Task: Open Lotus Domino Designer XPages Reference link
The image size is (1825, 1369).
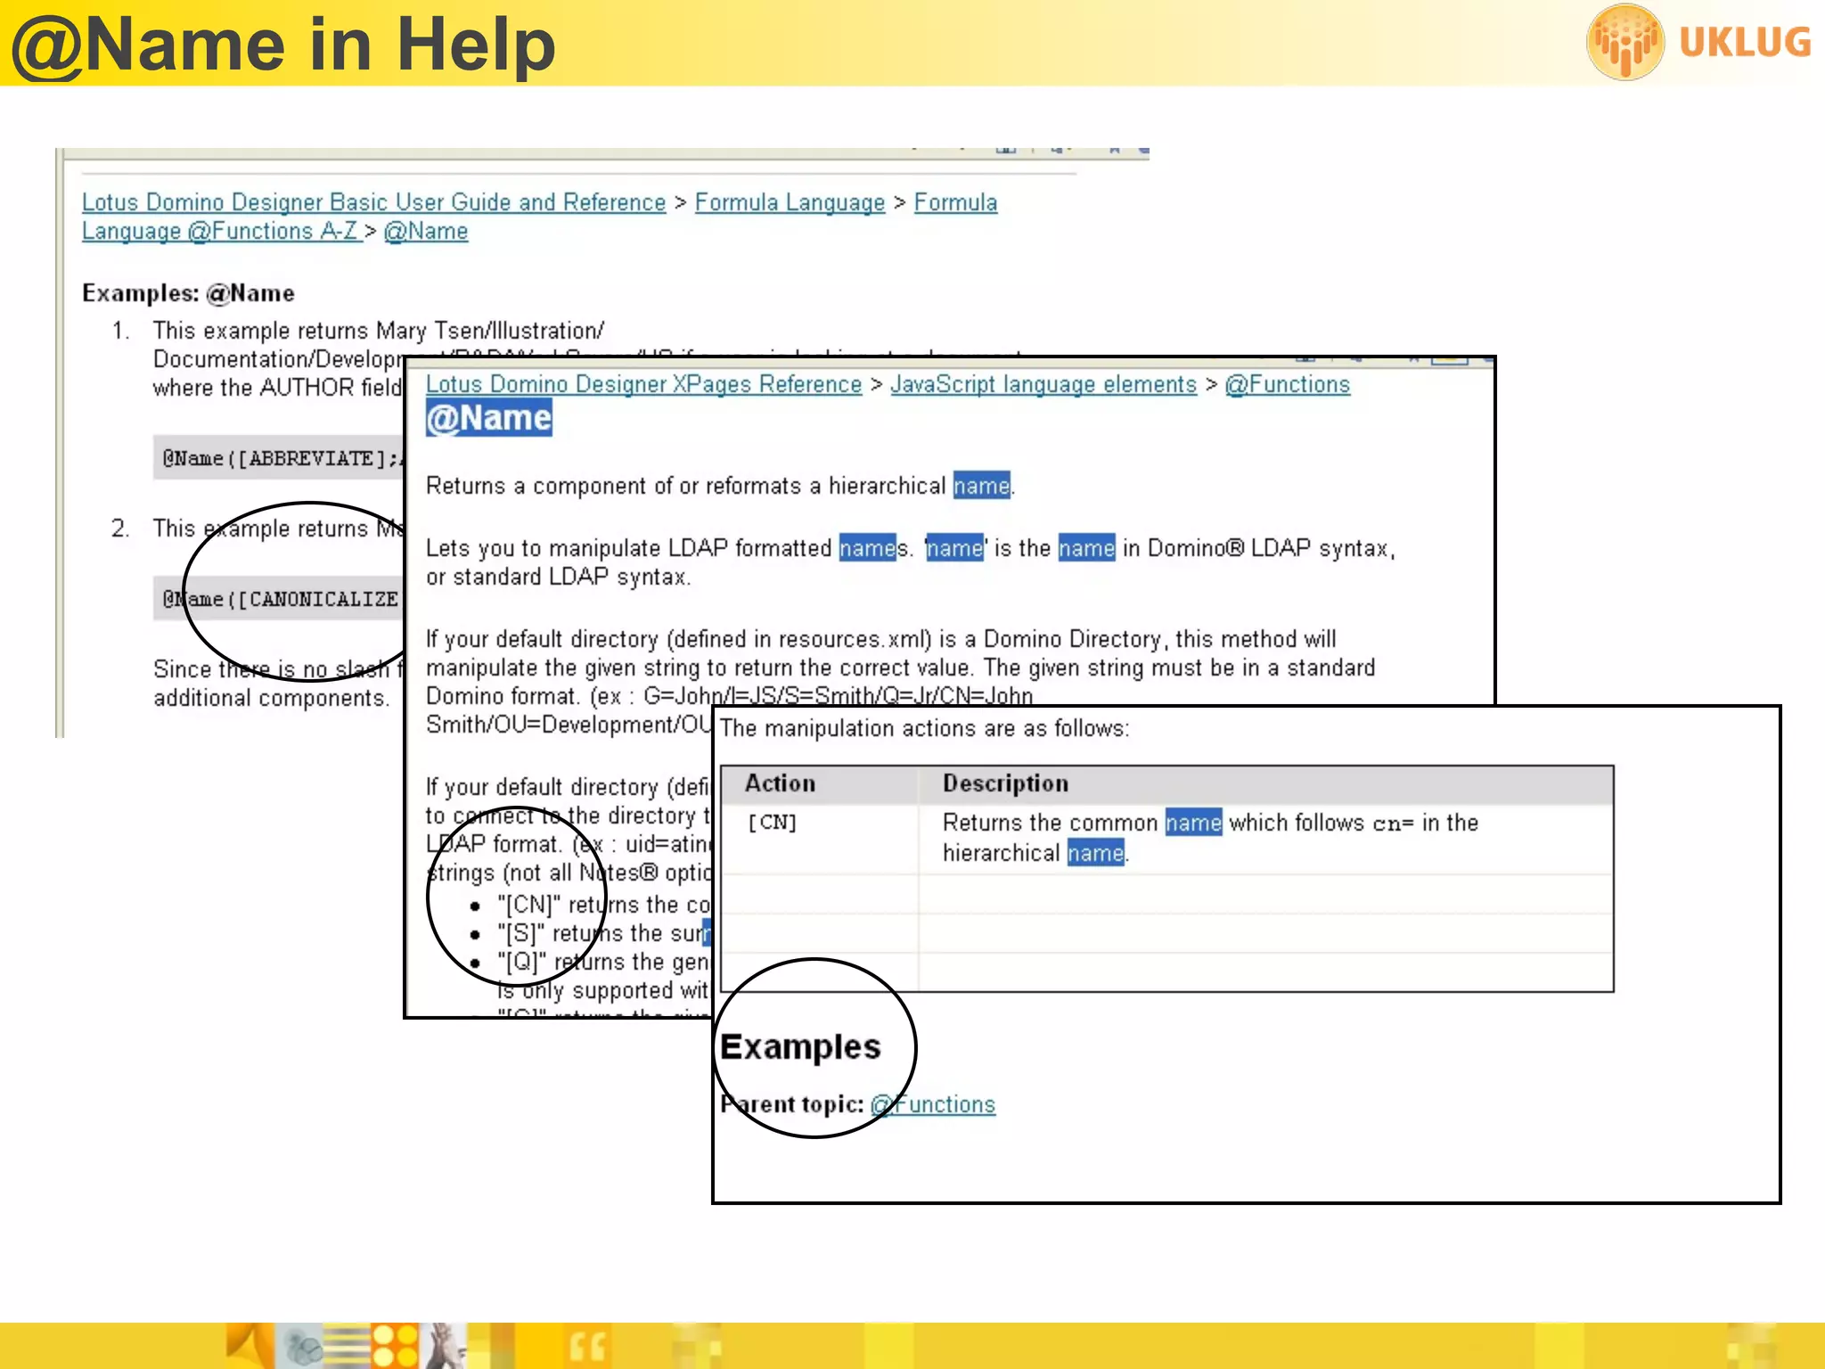Action: 643,385
